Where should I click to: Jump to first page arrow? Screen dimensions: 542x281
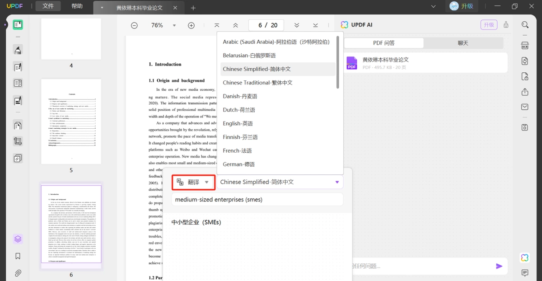(x=217, y=25)
